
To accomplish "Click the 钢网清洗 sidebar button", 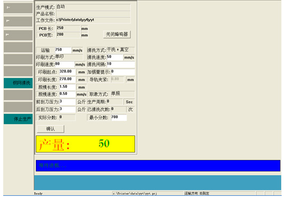I will pos(18,83).
